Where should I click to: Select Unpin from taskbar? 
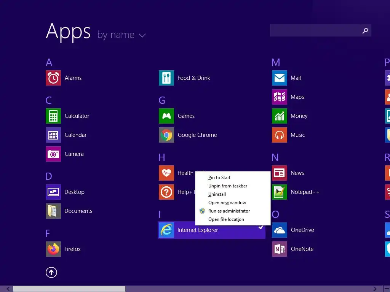(228, 186)
